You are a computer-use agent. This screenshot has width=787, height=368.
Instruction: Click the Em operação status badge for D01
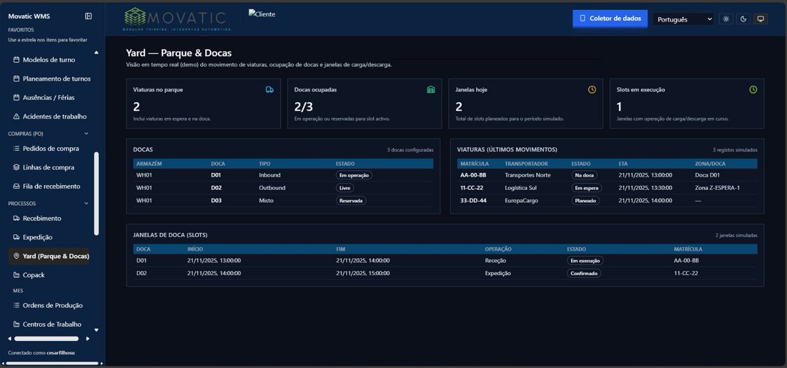pos(353,175)
